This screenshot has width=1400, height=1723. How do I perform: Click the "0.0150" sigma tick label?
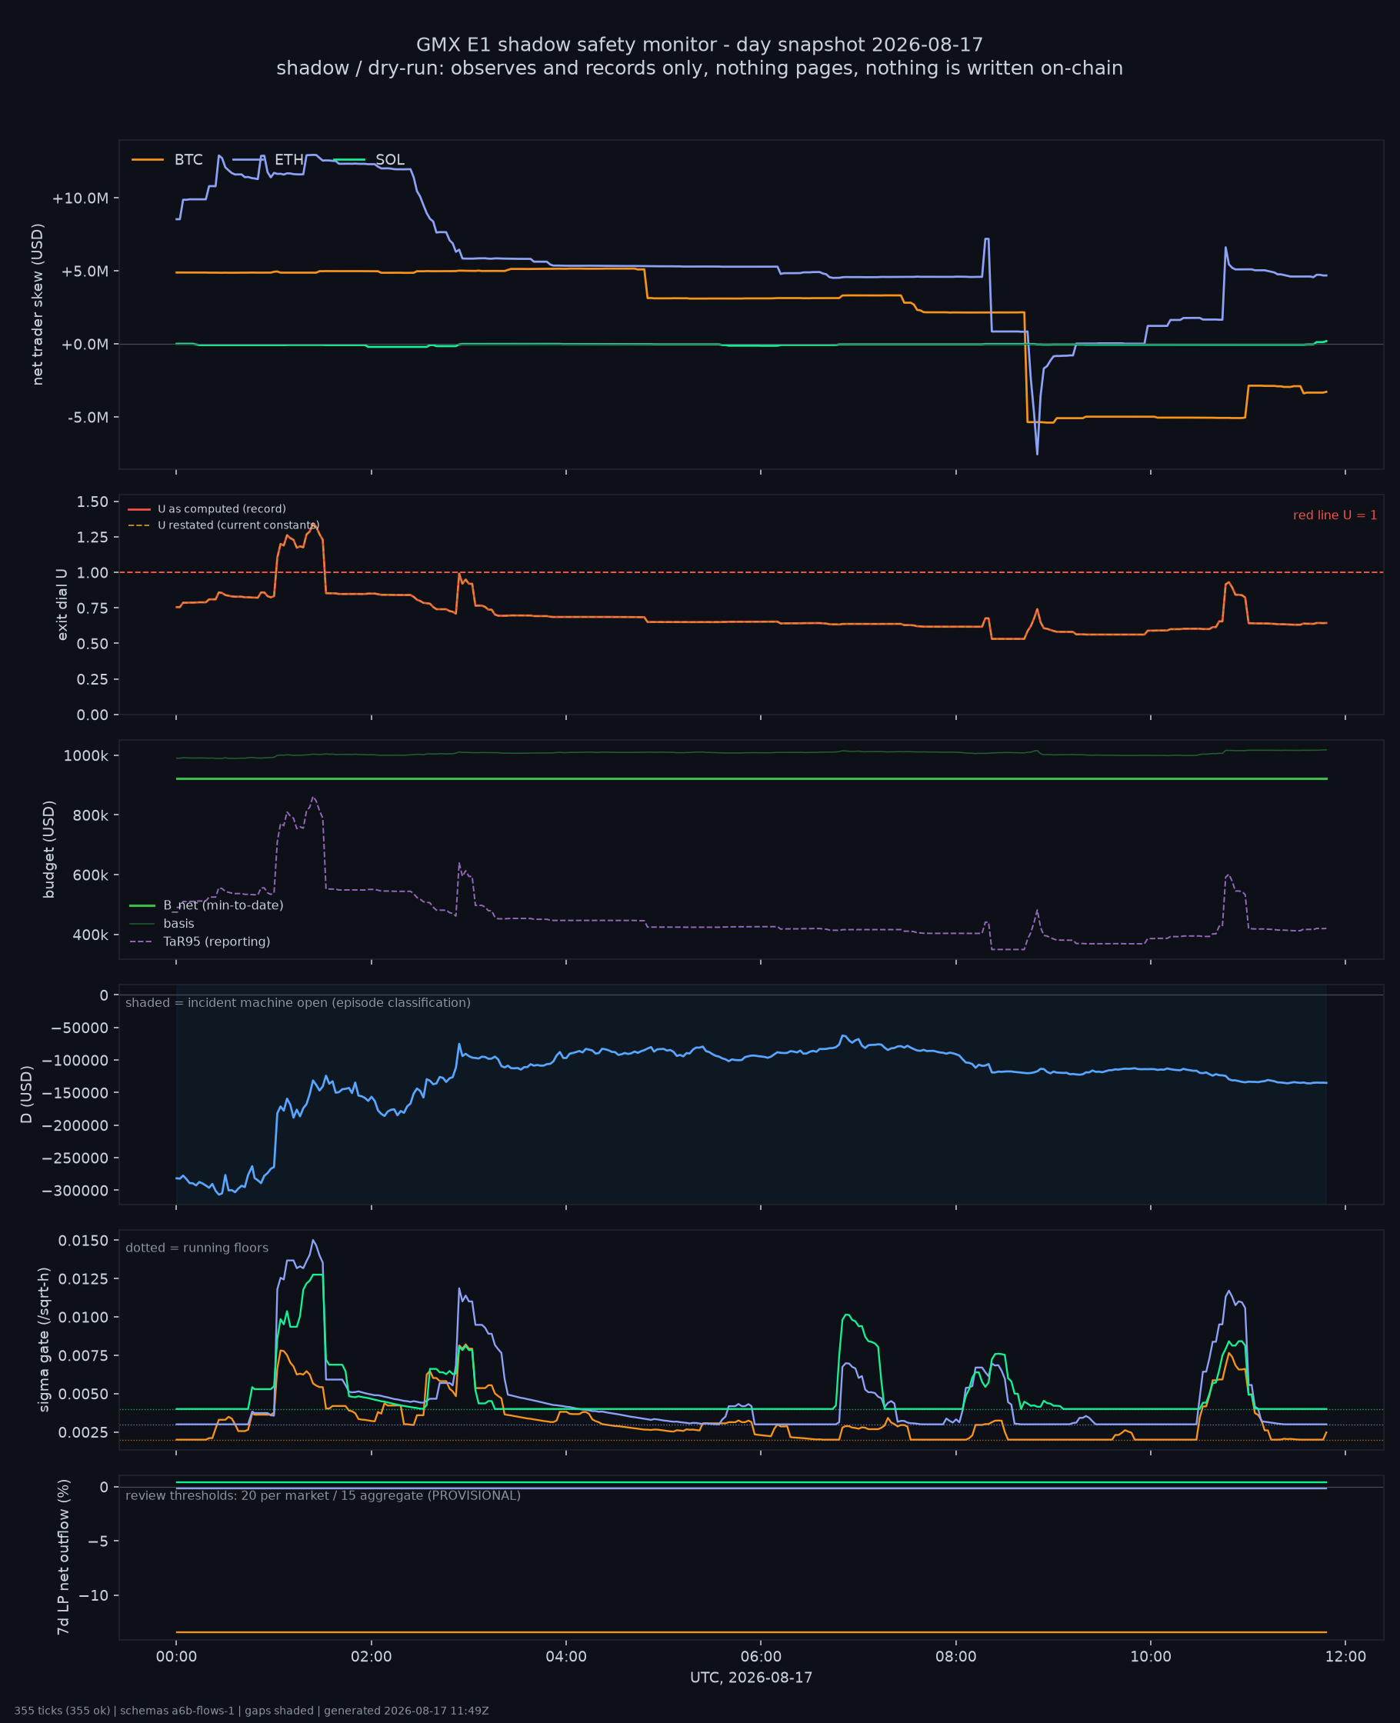click(x=83, y=1241)
